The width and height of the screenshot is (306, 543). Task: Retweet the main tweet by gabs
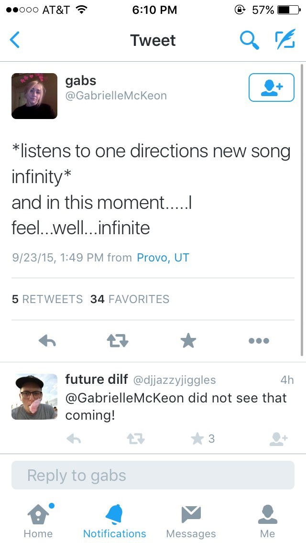[x=118, y=341]
